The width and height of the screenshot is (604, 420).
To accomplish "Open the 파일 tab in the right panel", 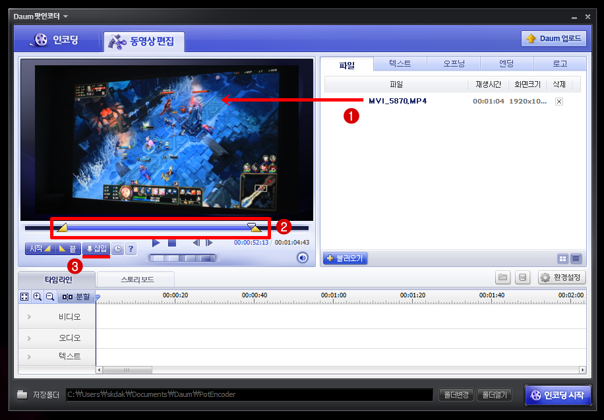I will pos(347,65).
